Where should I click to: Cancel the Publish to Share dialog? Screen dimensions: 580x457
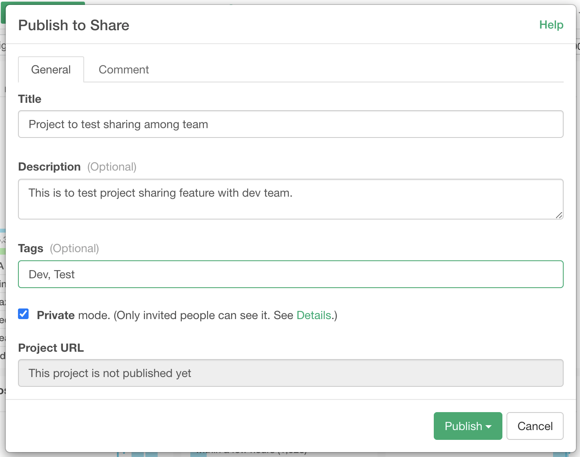[x=535, y=426]
